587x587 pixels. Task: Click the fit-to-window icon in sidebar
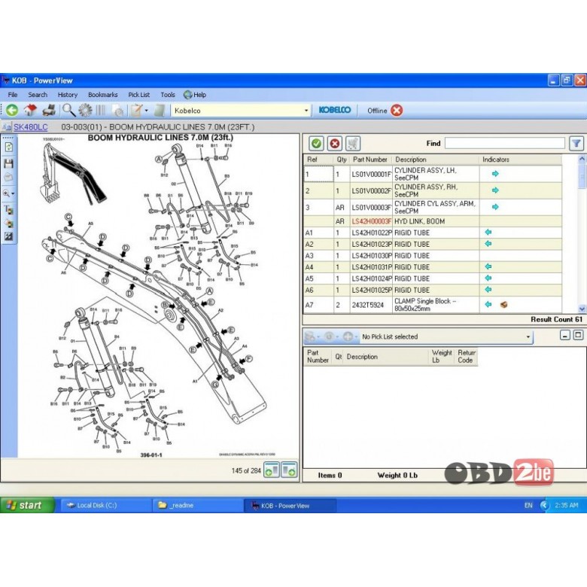point(8,236)
